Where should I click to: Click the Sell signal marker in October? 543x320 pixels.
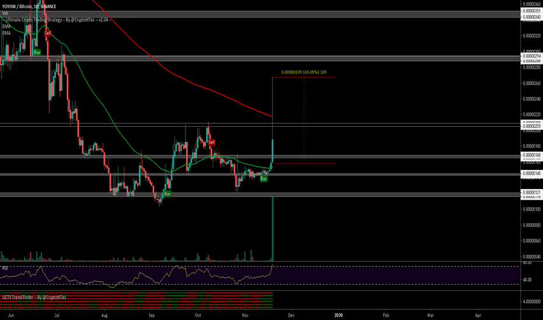[211, 142]
